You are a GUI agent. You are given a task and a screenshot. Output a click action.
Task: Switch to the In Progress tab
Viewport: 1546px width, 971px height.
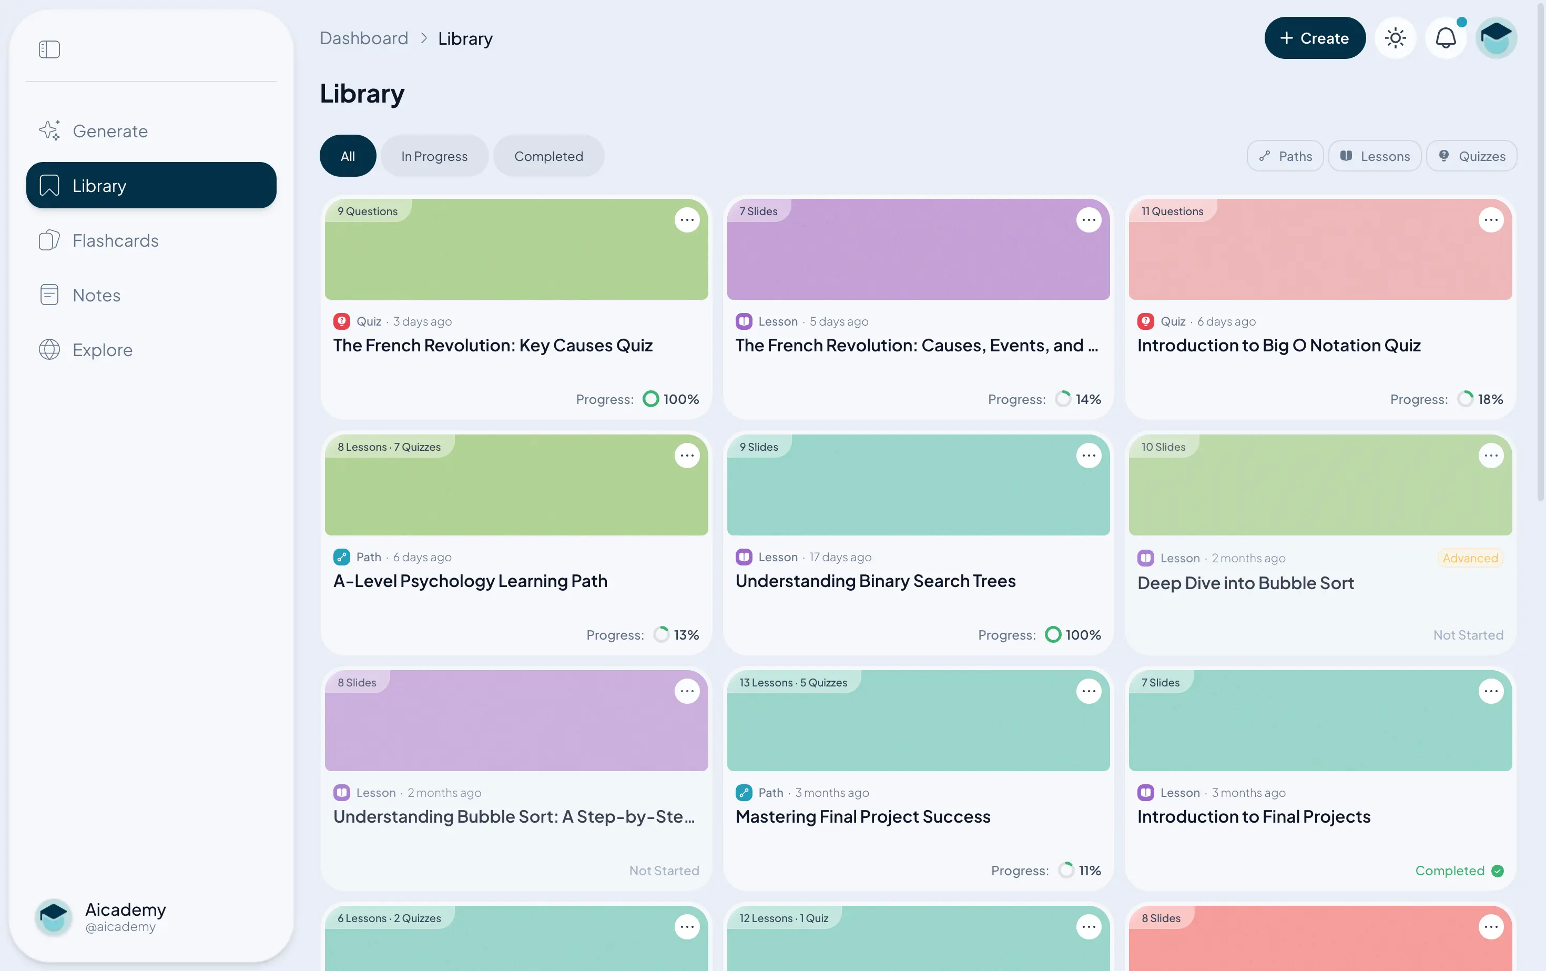coord(434,156)
